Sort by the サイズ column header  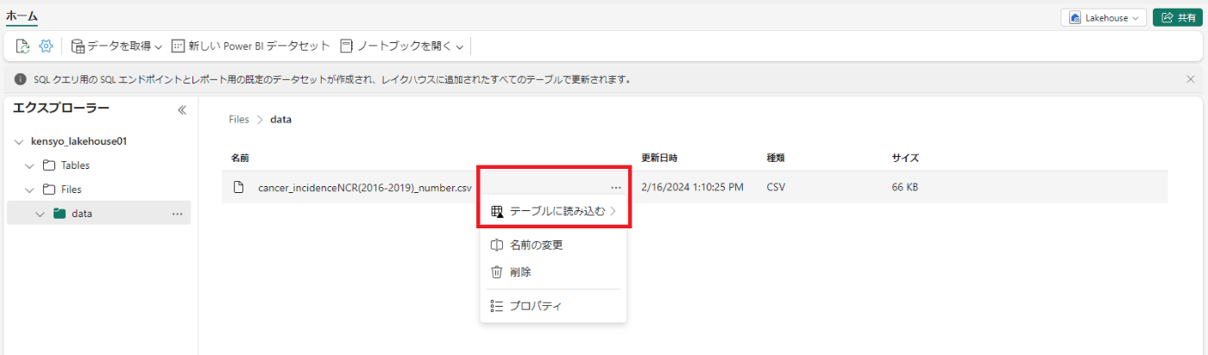[905, 159]
